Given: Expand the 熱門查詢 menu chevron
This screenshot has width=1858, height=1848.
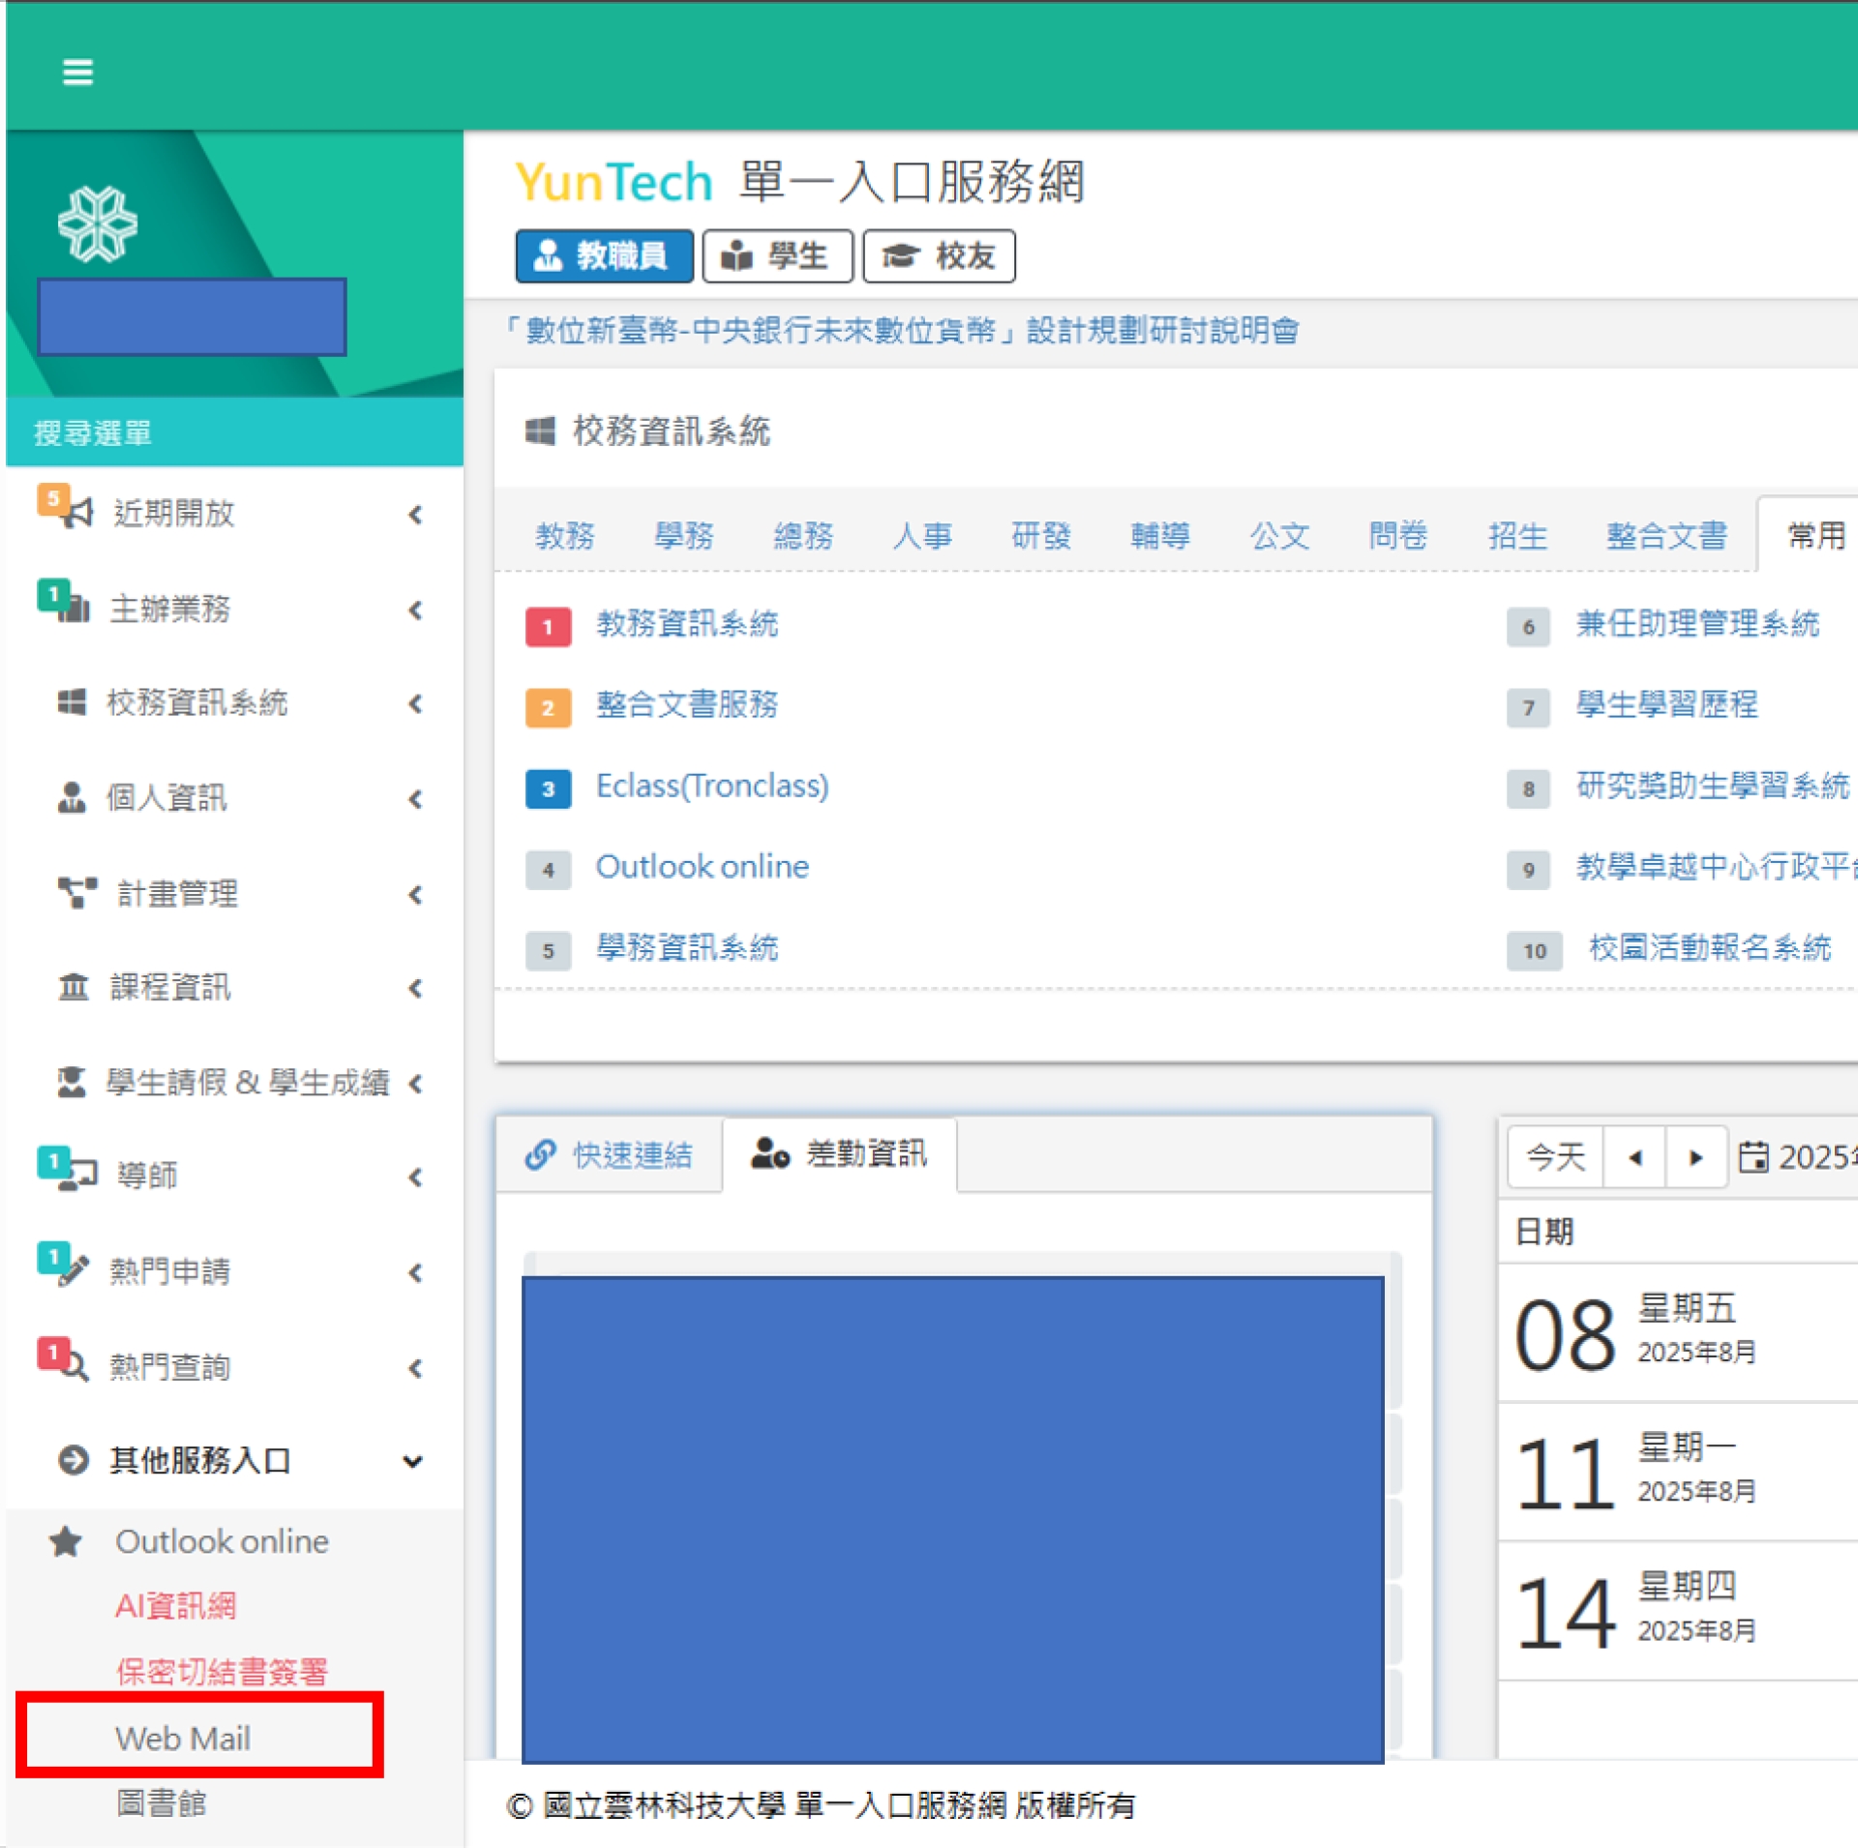Looking at the screenshot, I should (416, 1368).
